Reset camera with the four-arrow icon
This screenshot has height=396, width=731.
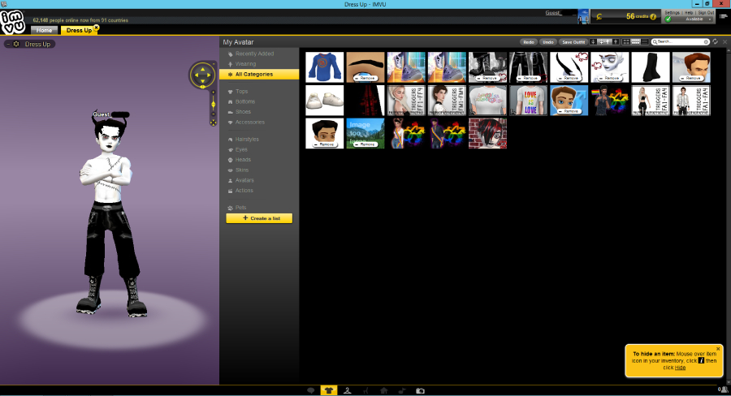(x=213, y=123)
